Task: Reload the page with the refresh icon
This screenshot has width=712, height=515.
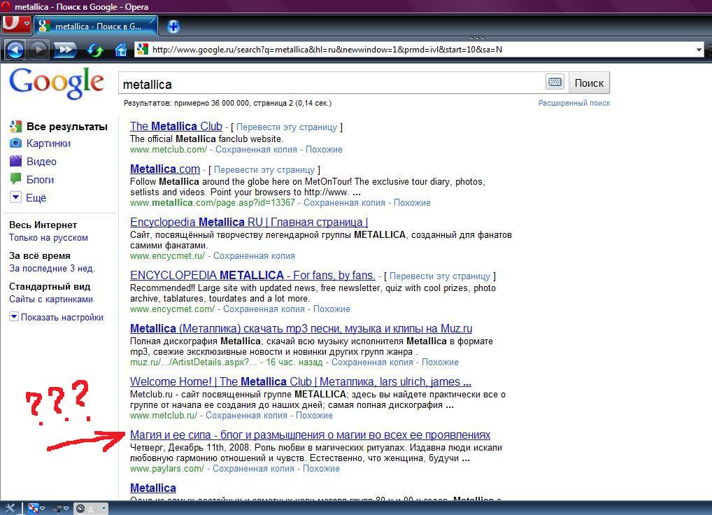Action: pos(95,50)
